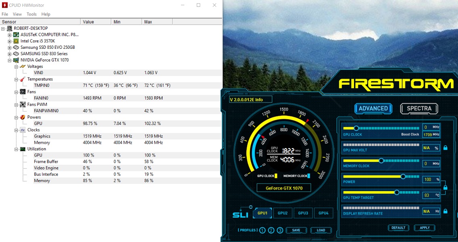This screenshot has width=458, height=242.
Task: Select the TMPIN0 temperature row
Action: [x=111, y=86]
